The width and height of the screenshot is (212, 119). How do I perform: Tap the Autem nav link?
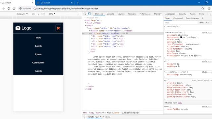[38, 71]
